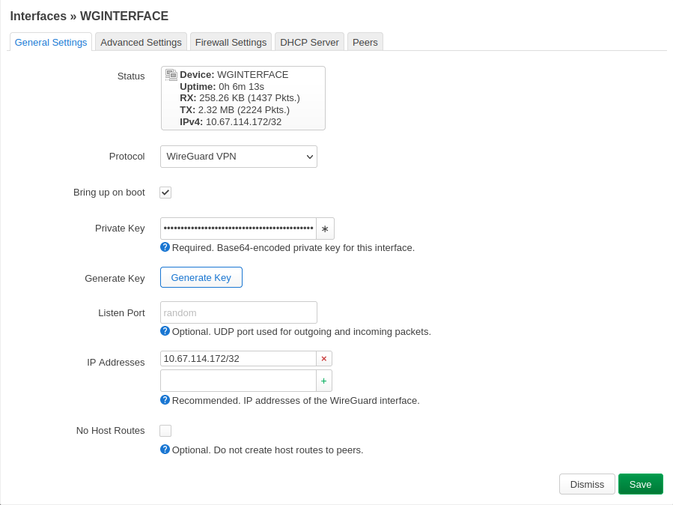This screenshot has height=505, width=673.
Task: Disable the Bring up on boot checkbox
Action: point(165,193)
